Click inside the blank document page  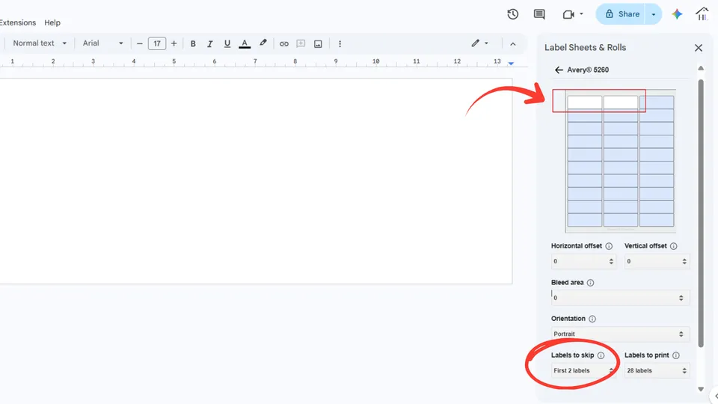256,181
